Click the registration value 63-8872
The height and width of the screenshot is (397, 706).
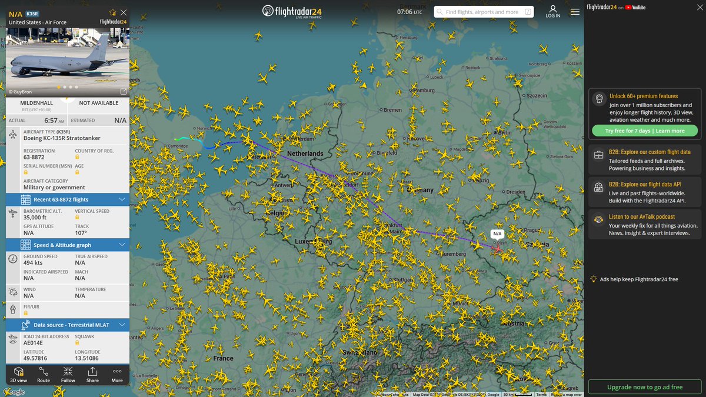click(x=34, y=157)
